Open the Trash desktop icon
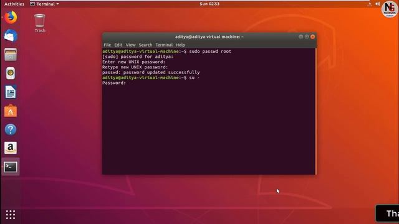This screenshot has width=399, height=224. click(40, 23)
